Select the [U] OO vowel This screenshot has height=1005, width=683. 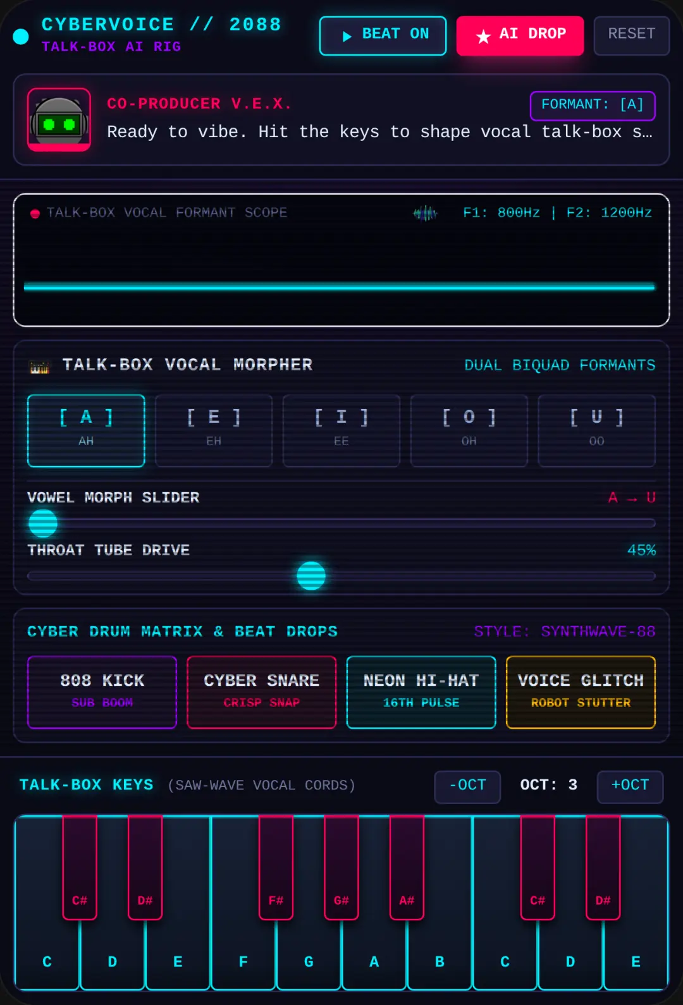[596, 430]
